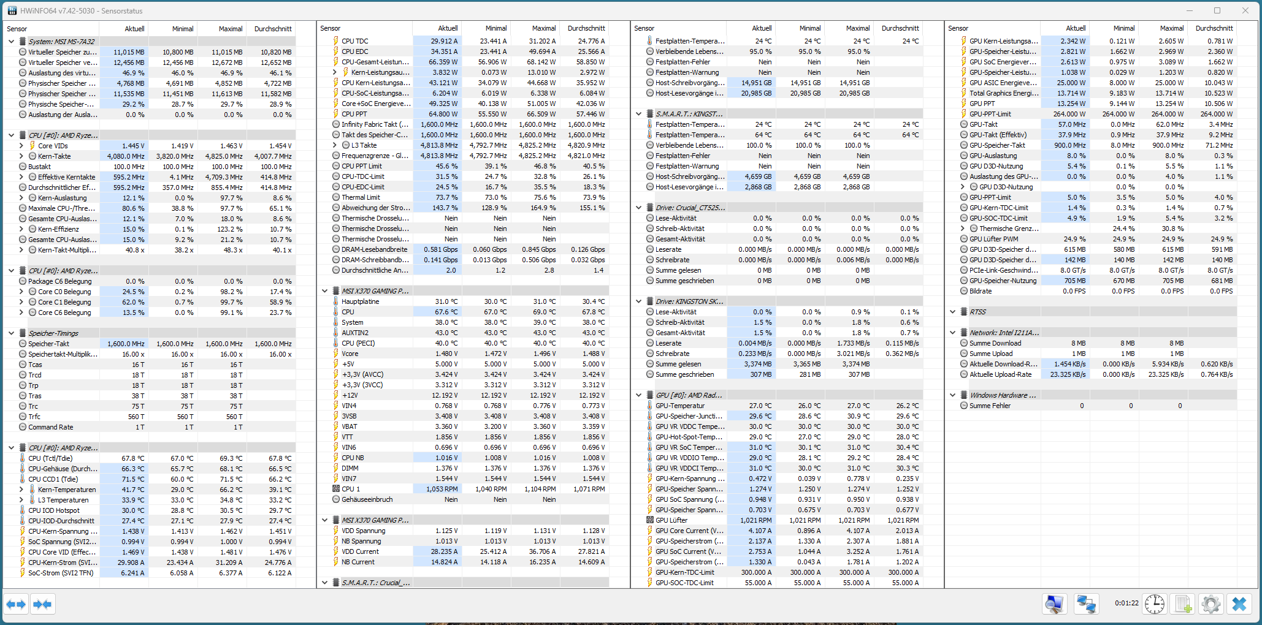Collapse the System: MSI MS-7A32 group
Screen dimensions: 1262x625
[x=11, y=42]
